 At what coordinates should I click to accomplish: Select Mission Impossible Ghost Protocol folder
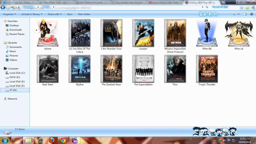175,33
